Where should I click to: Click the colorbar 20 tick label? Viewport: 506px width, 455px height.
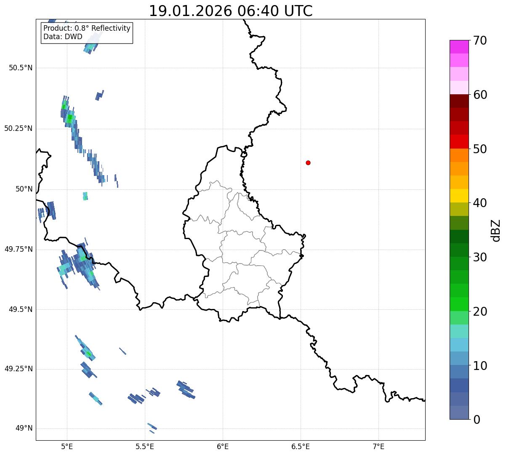pyautogui.click(x=480, y=311)
